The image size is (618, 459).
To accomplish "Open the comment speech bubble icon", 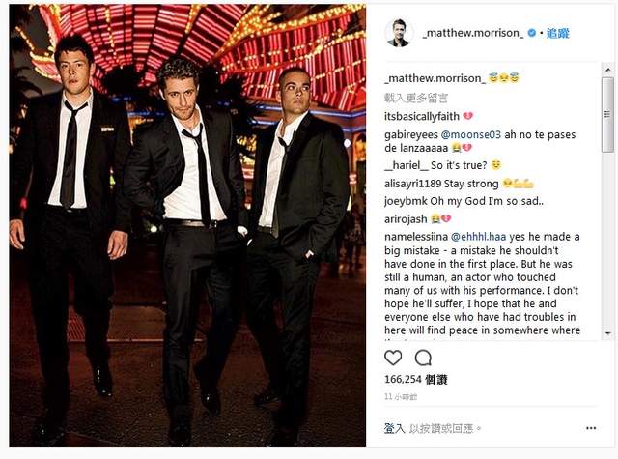I will (x=423, y=358).
